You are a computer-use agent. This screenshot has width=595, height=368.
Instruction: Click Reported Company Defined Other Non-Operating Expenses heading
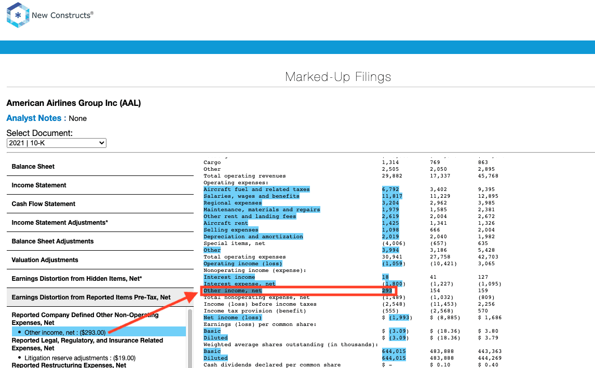pos(85,319)
